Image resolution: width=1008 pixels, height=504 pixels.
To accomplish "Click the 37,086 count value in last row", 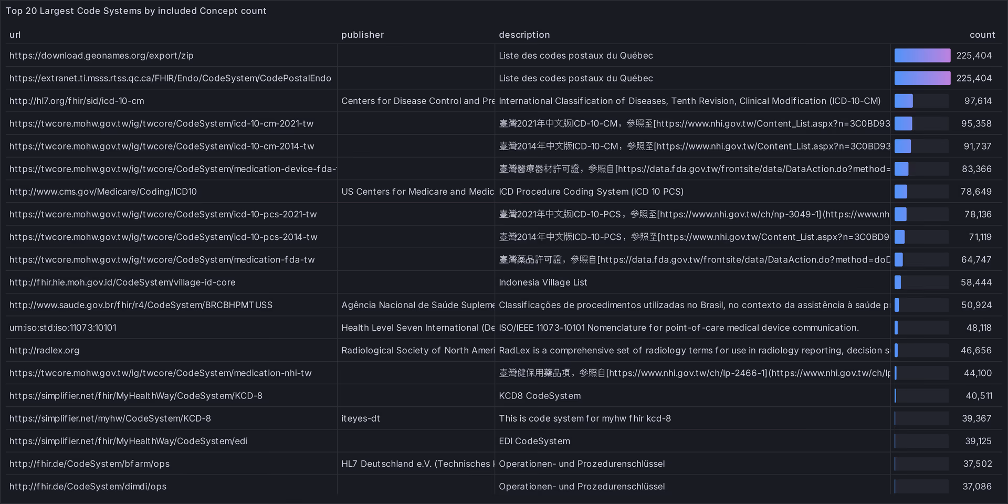I will tap(976, 487).
